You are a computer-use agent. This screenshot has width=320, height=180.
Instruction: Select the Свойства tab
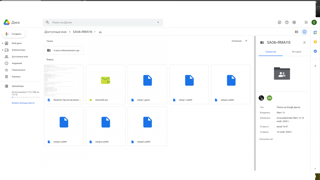(x=270, y=52)
